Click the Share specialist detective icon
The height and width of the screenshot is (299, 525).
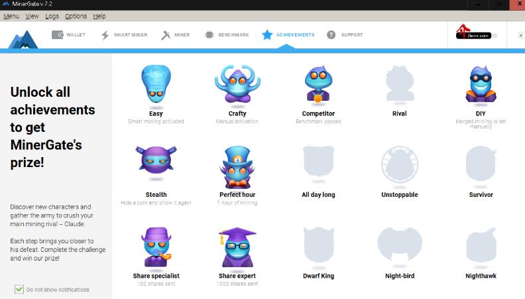point(156,247)
